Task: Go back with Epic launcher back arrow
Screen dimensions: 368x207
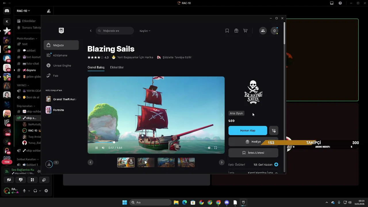Action: coord(91,31)
